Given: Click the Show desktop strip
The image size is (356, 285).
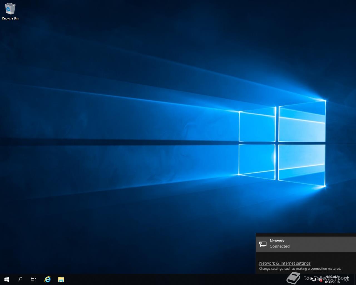Looking at the screenshot, I should (355, 279).
